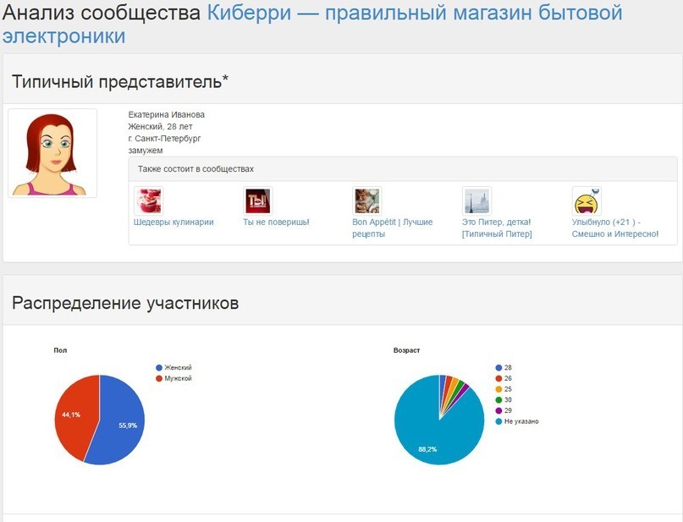Image resolution: width=683 pixels, height=522 pixels.
Task: Click the red age 26 legend dot
Action: point(498,378)
